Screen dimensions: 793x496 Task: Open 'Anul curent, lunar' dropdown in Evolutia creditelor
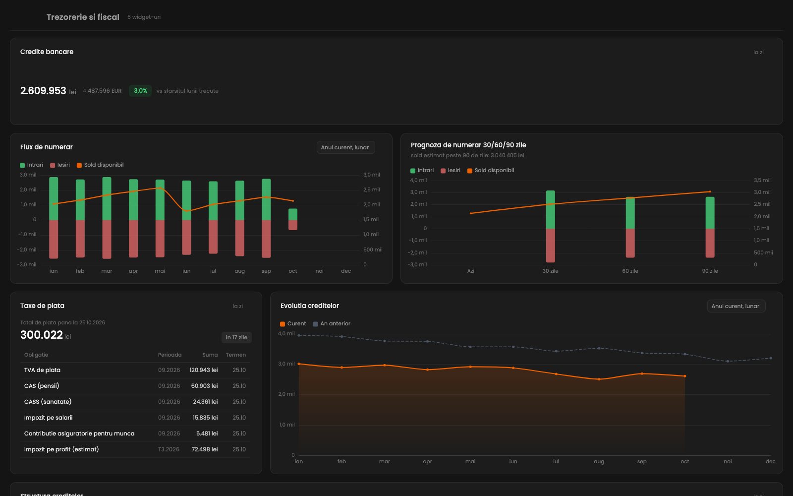click(736, 306)
